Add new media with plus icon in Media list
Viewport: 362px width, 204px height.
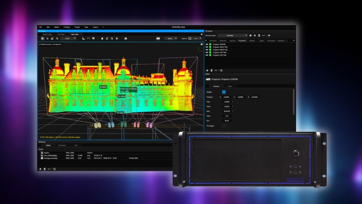coord(40,169)
